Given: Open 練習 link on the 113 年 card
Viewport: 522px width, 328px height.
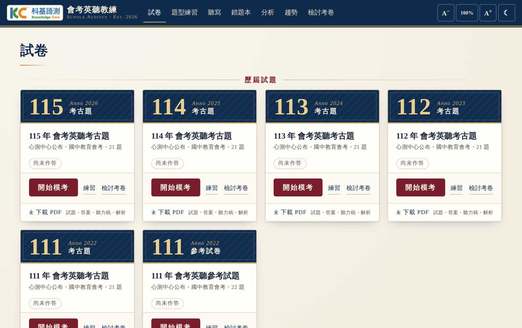Looking at the screenshot, I should (x=334, y=188).
